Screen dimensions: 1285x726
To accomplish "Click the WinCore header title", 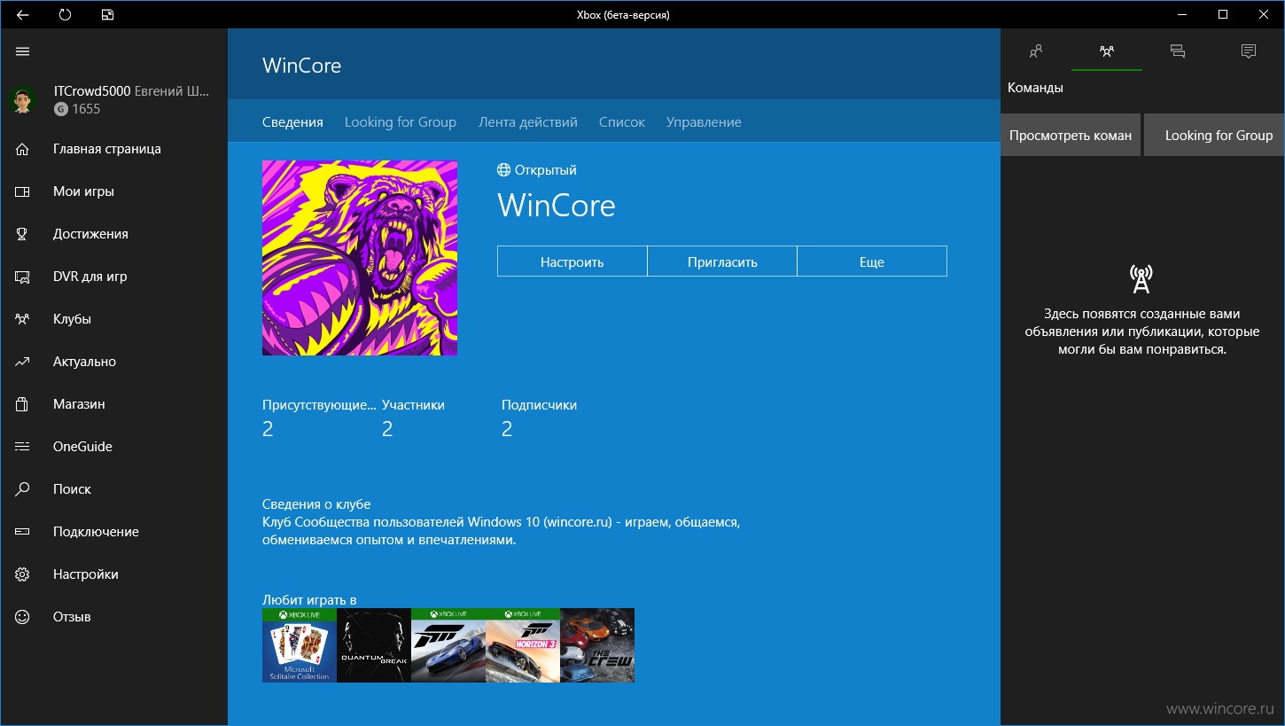I will tap(302, 66).
